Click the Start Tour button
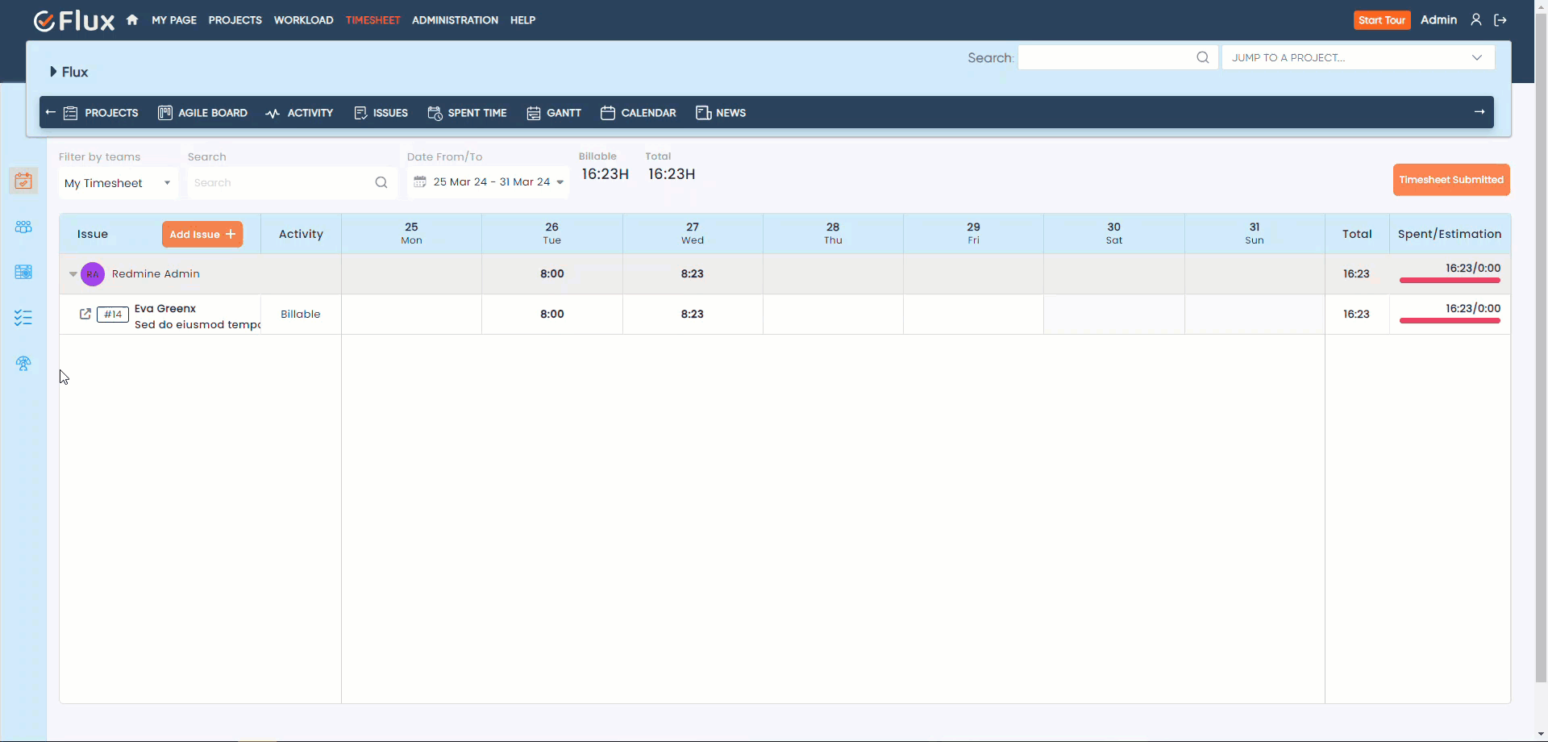Screen dimensions: 1548x742 1382,19
